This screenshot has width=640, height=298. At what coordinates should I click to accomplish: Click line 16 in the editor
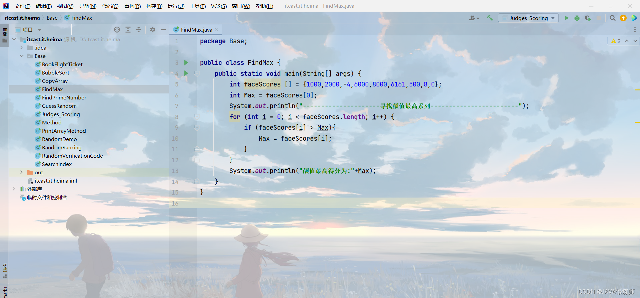404,203
